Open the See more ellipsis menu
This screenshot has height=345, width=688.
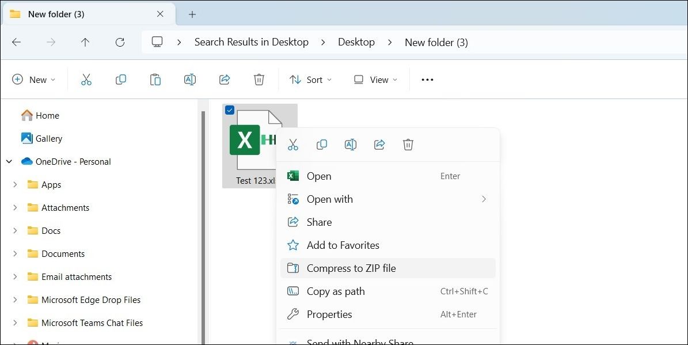pyautogui.click(x=427, y=79)
